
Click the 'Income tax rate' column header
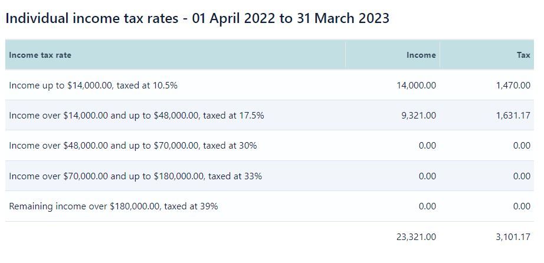(x=40, y=55)
